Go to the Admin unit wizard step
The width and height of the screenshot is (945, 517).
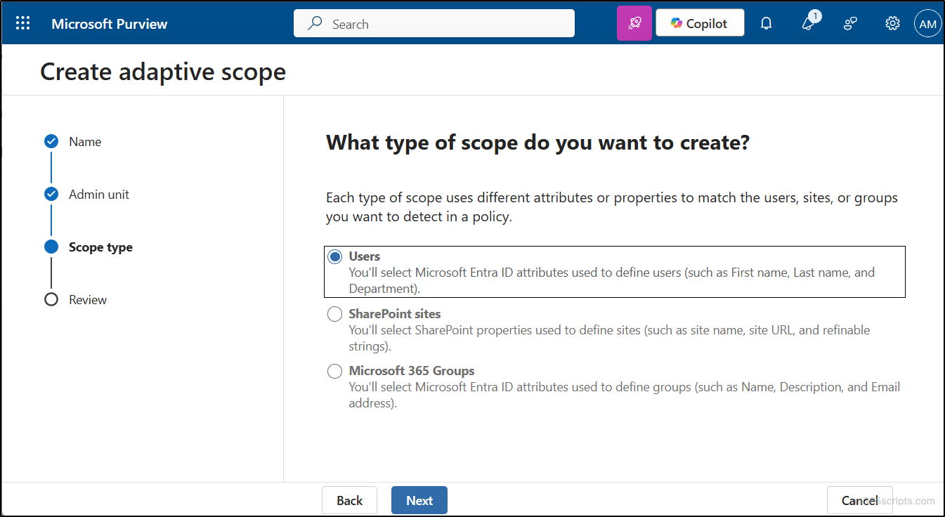[99, 194]
